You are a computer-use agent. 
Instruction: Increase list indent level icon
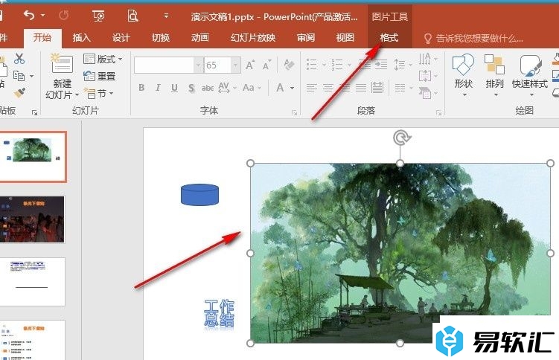click(x=381, y=65)
